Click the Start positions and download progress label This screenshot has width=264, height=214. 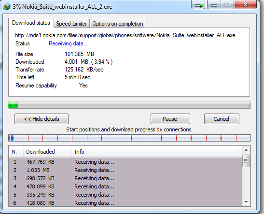click(129, 129)
